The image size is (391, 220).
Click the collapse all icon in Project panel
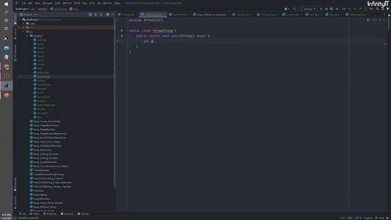(101, 15)
